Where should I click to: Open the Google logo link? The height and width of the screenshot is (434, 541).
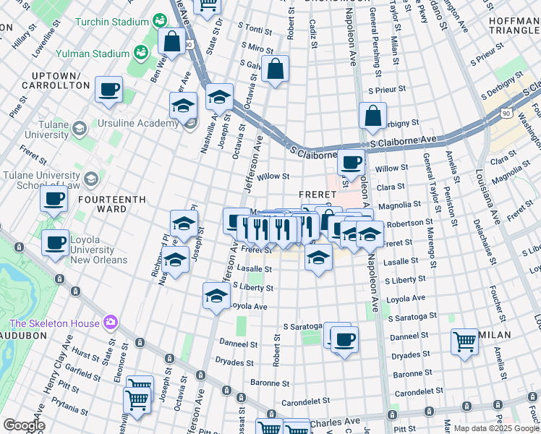tap(24, 425)
